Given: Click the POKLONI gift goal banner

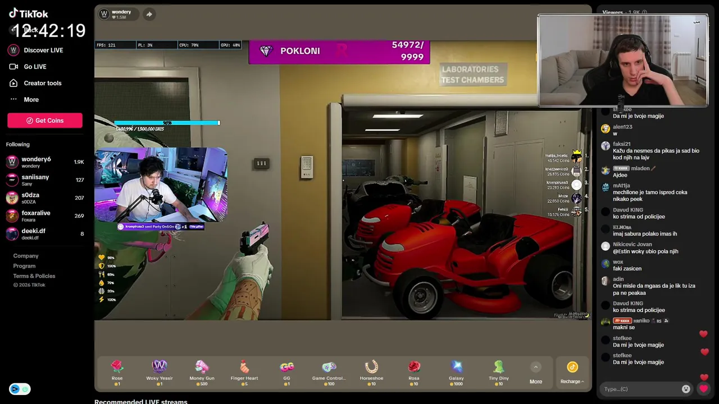Looking at the screenshot, I should coord(339,51).
